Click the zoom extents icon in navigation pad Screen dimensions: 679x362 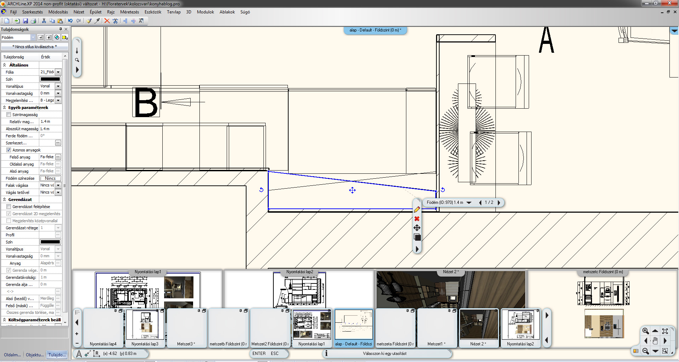[x=665, y=331]
